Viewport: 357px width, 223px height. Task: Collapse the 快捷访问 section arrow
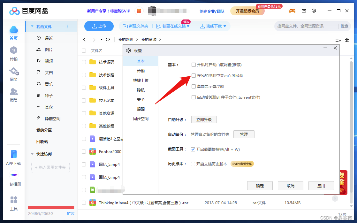click(x=32, y=154)
